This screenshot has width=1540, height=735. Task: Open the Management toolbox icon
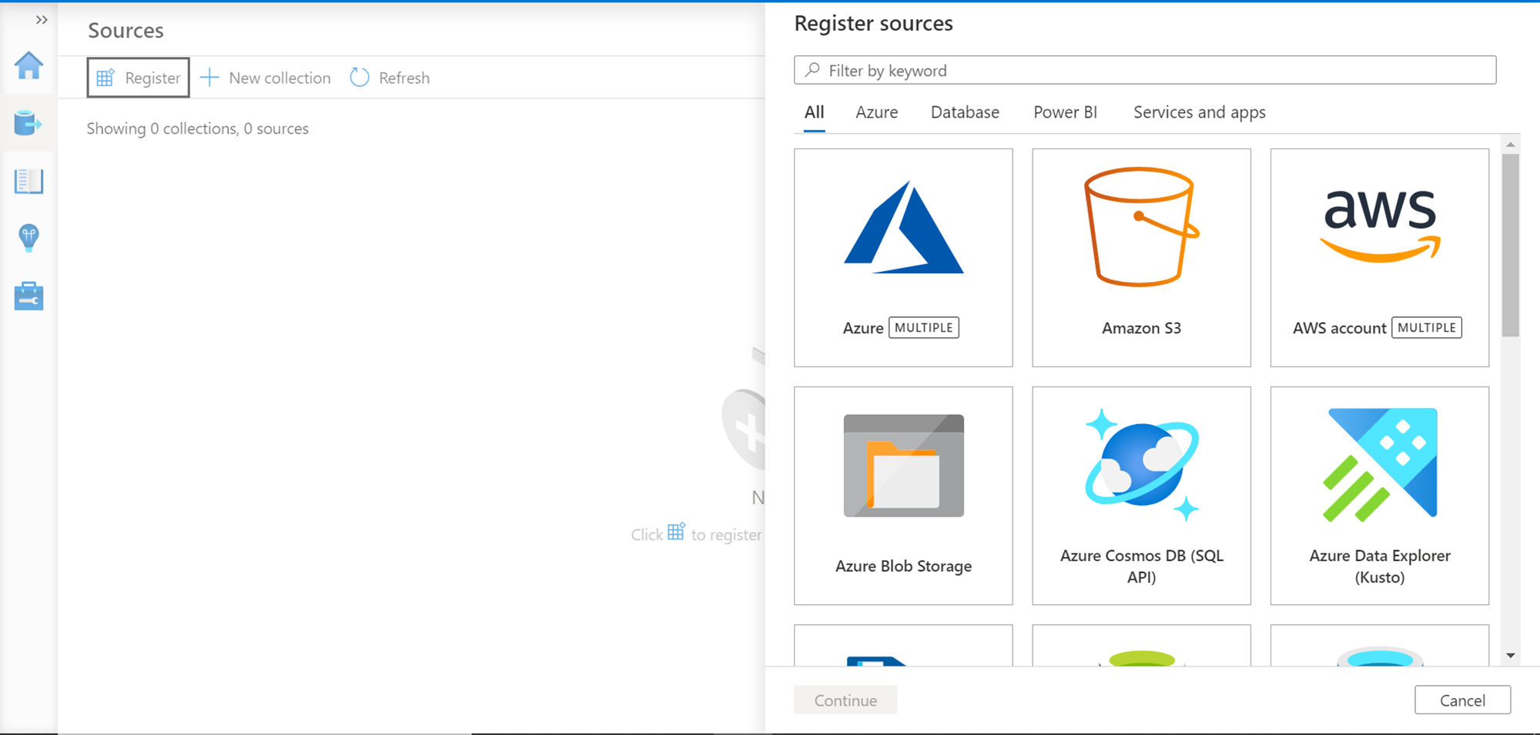(28, 296)
